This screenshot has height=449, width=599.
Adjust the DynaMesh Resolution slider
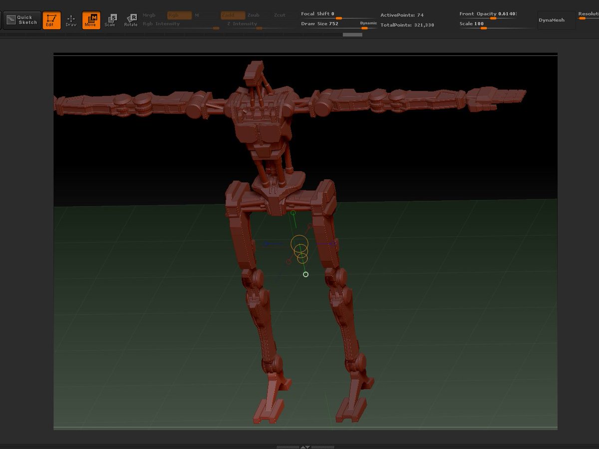coord(588,15)
